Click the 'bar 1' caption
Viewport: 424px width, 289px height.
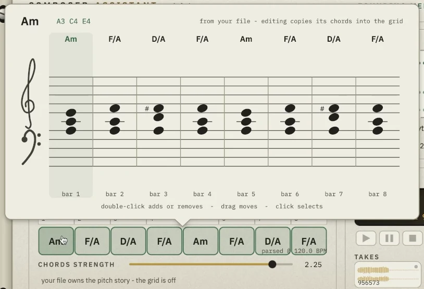click(71, 194)
